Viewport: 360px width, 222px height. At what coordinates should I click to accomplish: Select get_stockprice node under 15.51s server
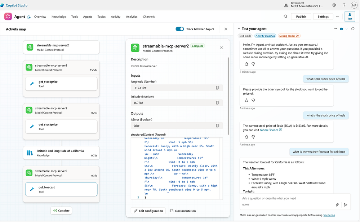(x=61, y=84)
